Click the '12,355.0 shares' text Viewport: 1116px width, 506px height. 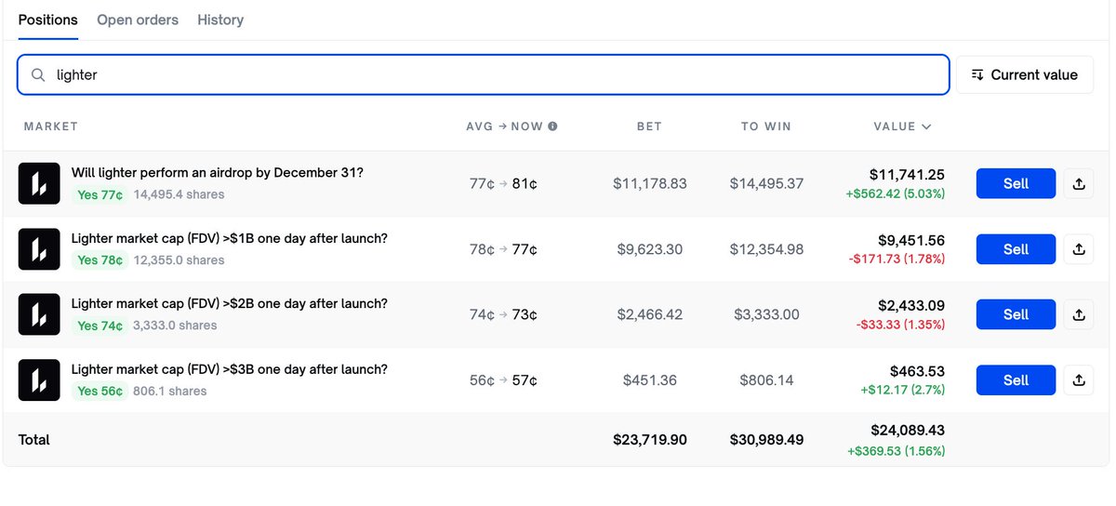tap(179, 260)
